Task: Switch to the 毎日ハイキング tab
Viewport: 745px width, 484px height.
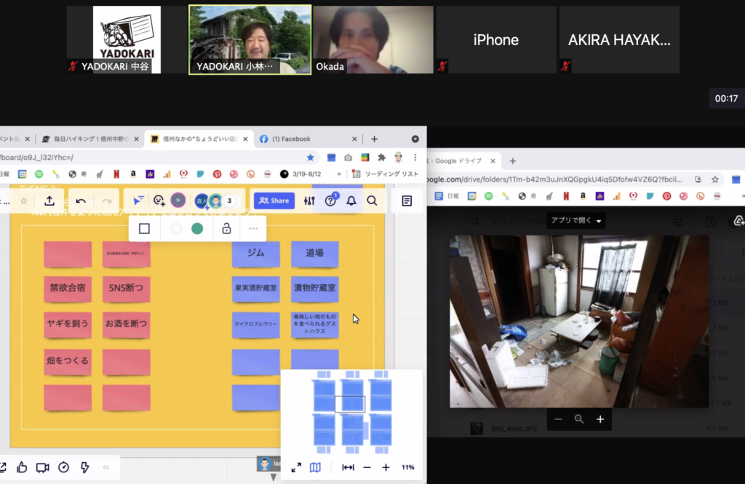Action: (x=90, y=139)
